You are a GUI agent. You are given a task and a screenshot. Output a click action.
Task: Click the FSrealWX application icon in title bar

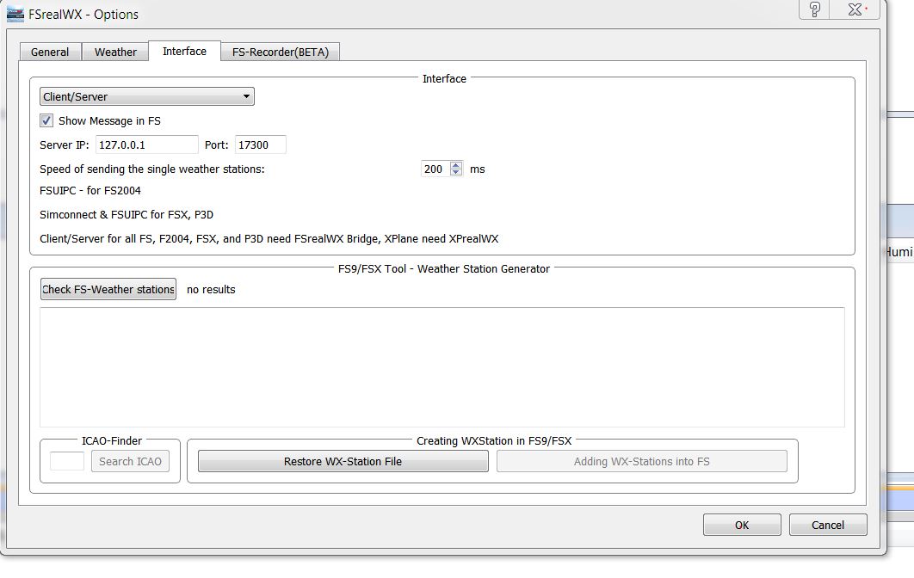point(15,14)
